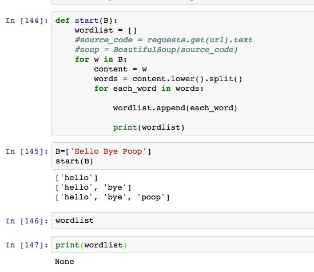
Task: Click the output ['hello', 'bye', 'poop']
Action: [x=113, y=197]
